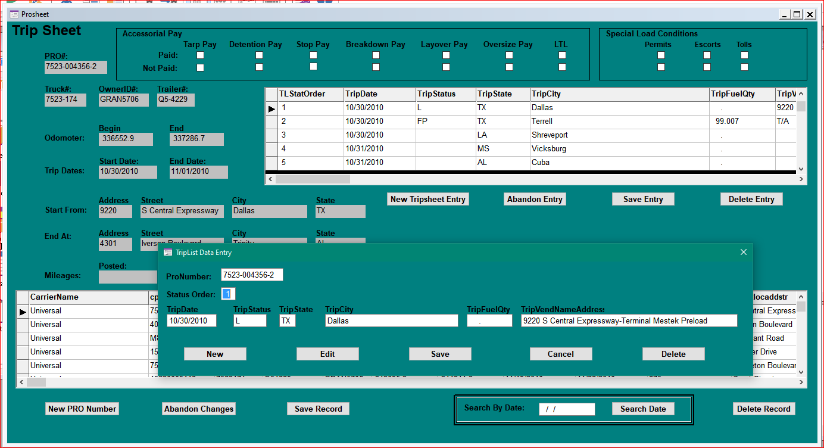Viewport: 824px width, 448px height.
Task: Click the TripDate column header
Action: pos(379,94)
